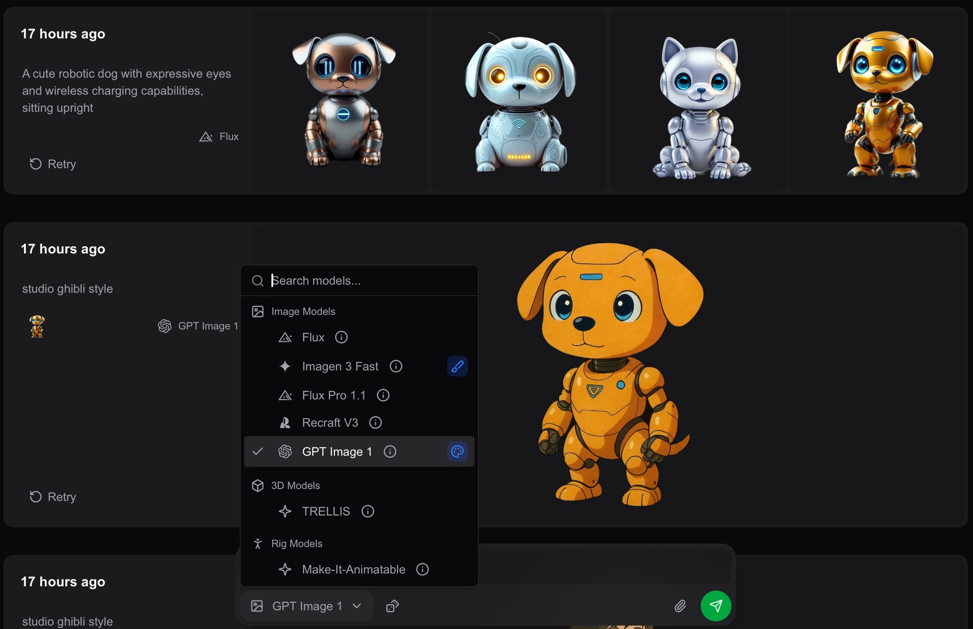Image resolution: width=973 pixels, height=629 pixels.
Task: Open info for TRELLIS model
Action: pos(367,511)
